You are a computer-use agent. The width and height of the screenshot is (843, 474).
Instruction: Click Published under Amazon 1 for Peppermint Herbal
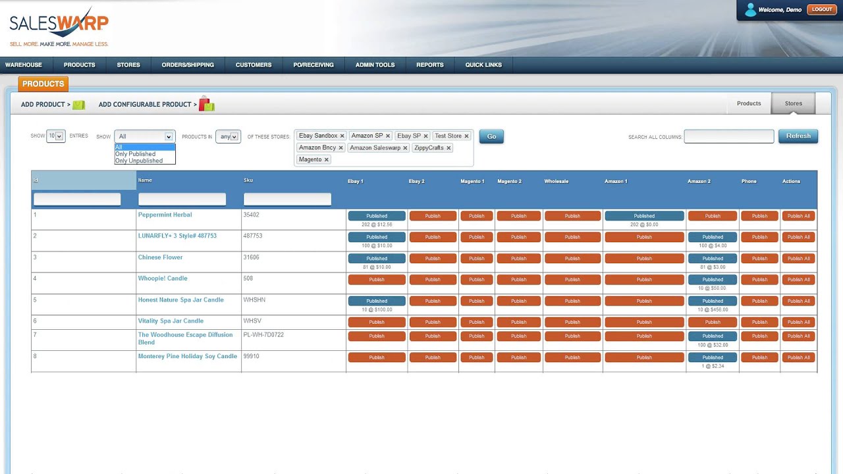(x=644, y=216)
